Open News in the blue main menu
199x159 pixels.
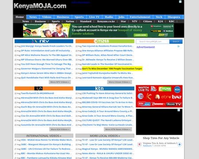coord(33,17)
